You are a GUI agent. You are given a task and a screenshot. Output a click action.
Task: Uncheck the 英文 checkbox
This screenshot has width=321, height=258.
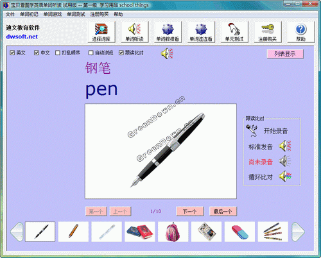click(12, 53)
